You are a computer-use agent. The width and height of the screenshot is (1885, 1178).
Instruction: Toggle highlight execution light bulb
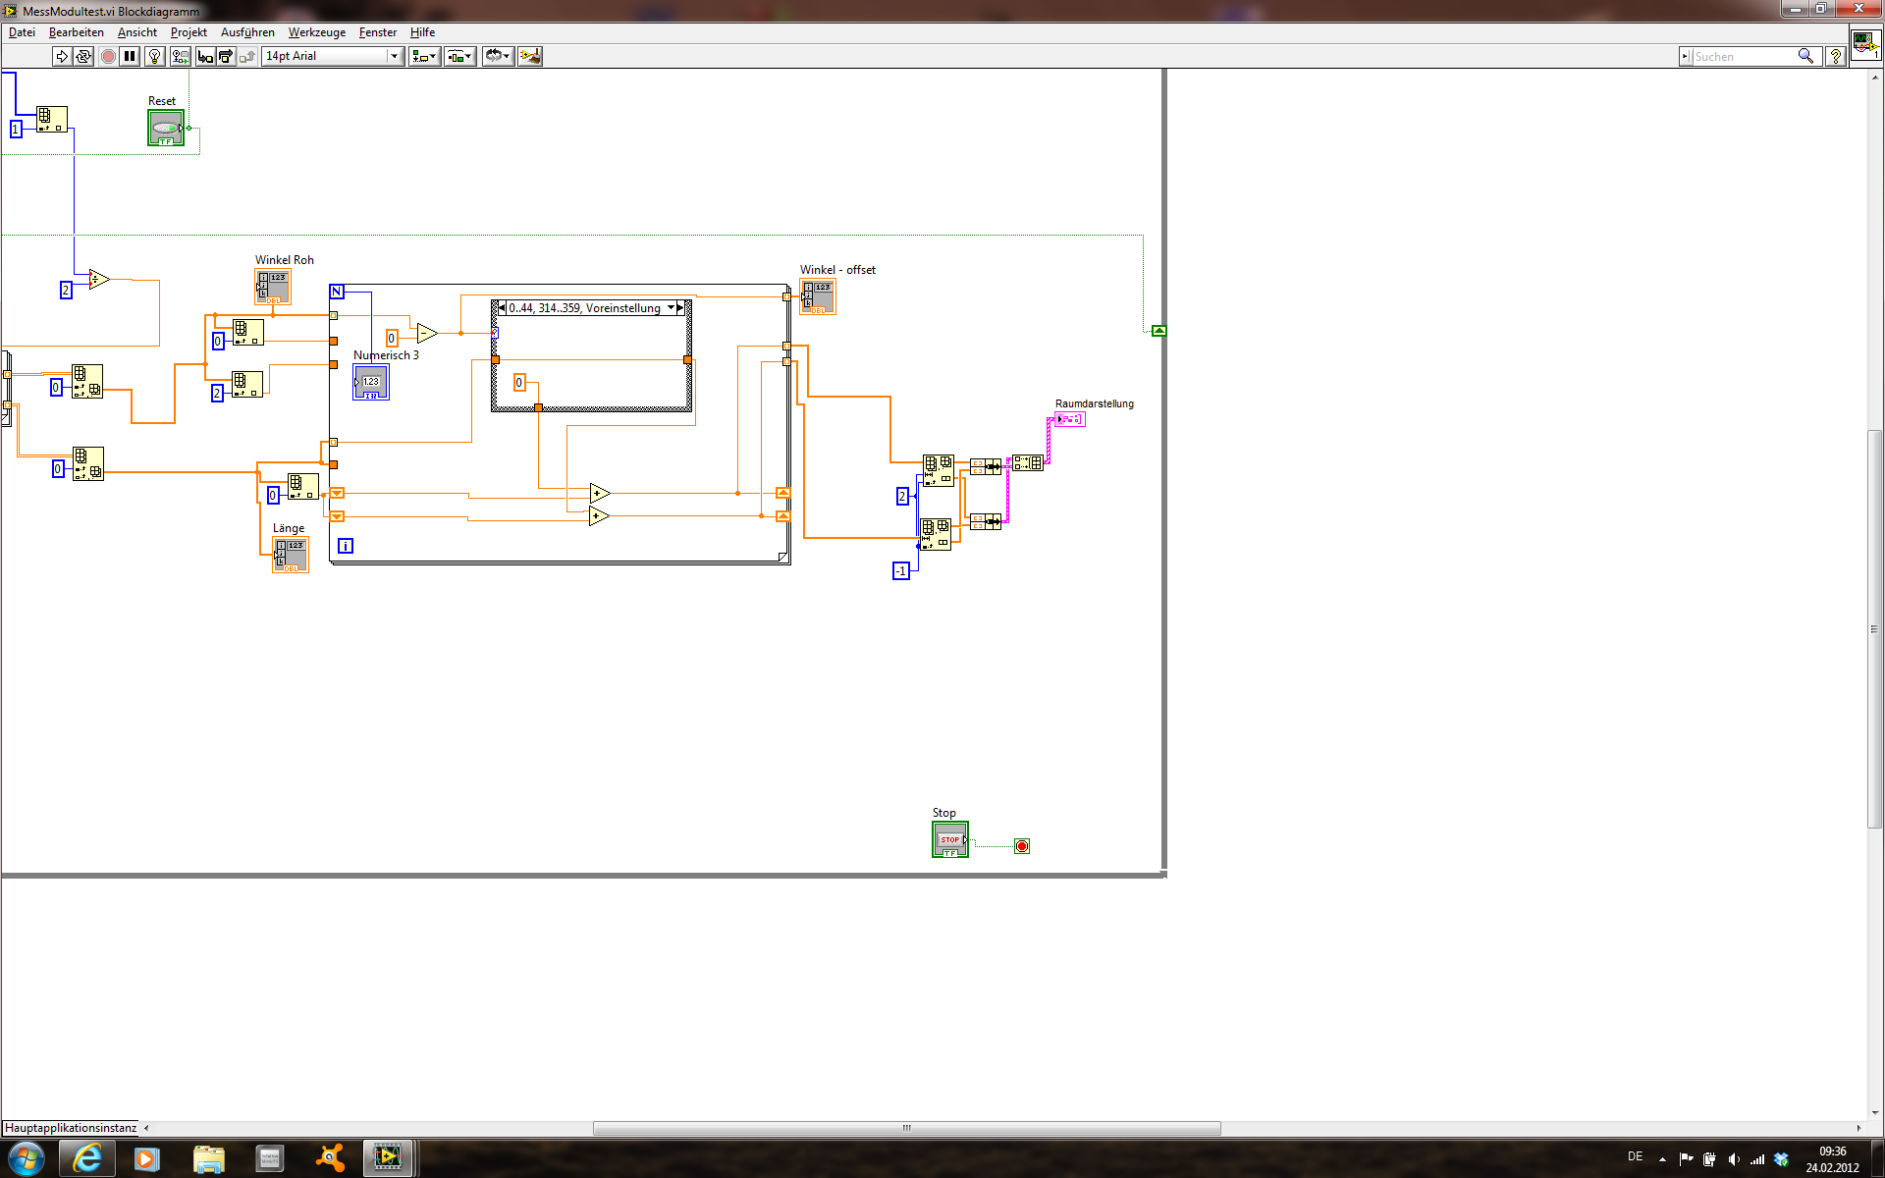154,57
